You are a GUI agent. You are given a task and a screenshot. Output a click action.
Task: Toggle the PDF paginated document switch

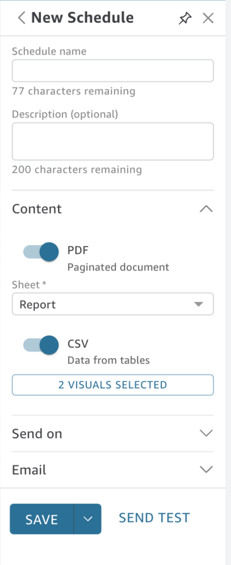click(41, 252)
